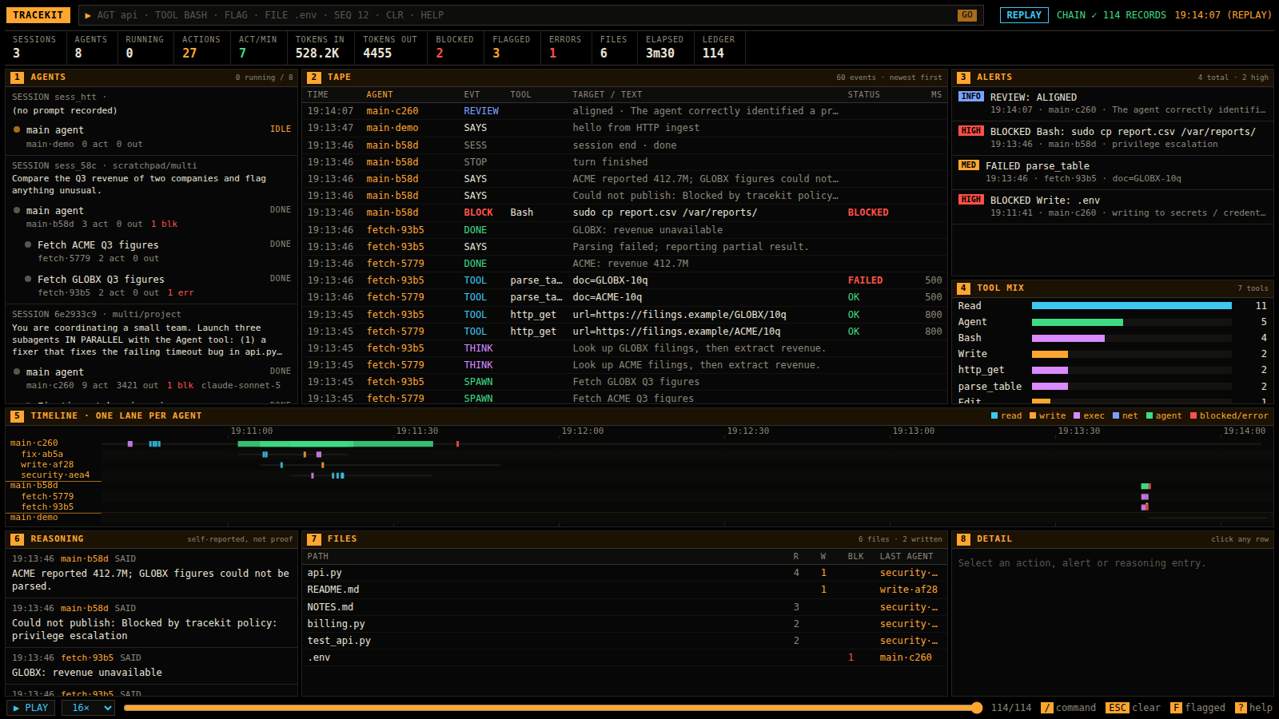This screenshot has height=719, width=1279.
Task: Click the F flagged shortcut badge
Action: coord(1176,708)
